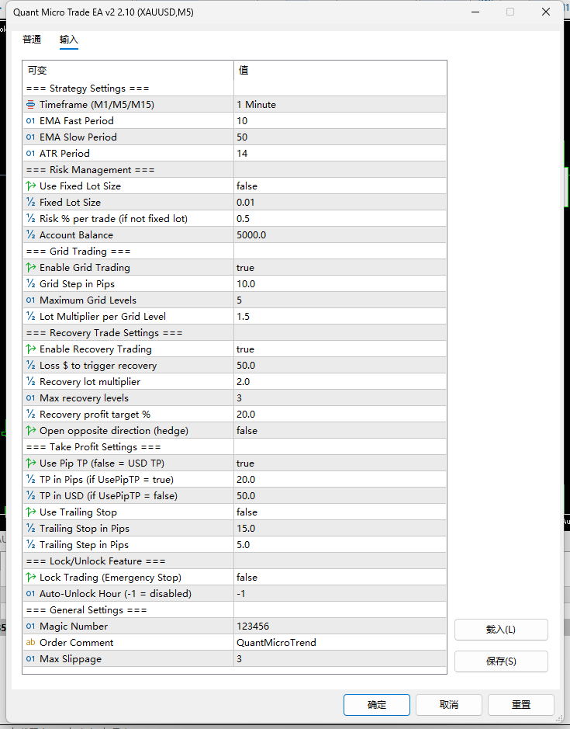This screenshot has height=729, width=570.
Task: Click the Use Fixed Lot Size boolean icon
Action: point(31,186)
